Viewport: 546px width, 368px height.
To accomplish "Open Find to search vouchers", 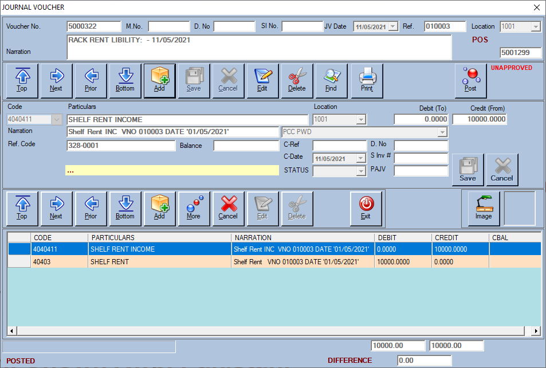I will (331, 80).
